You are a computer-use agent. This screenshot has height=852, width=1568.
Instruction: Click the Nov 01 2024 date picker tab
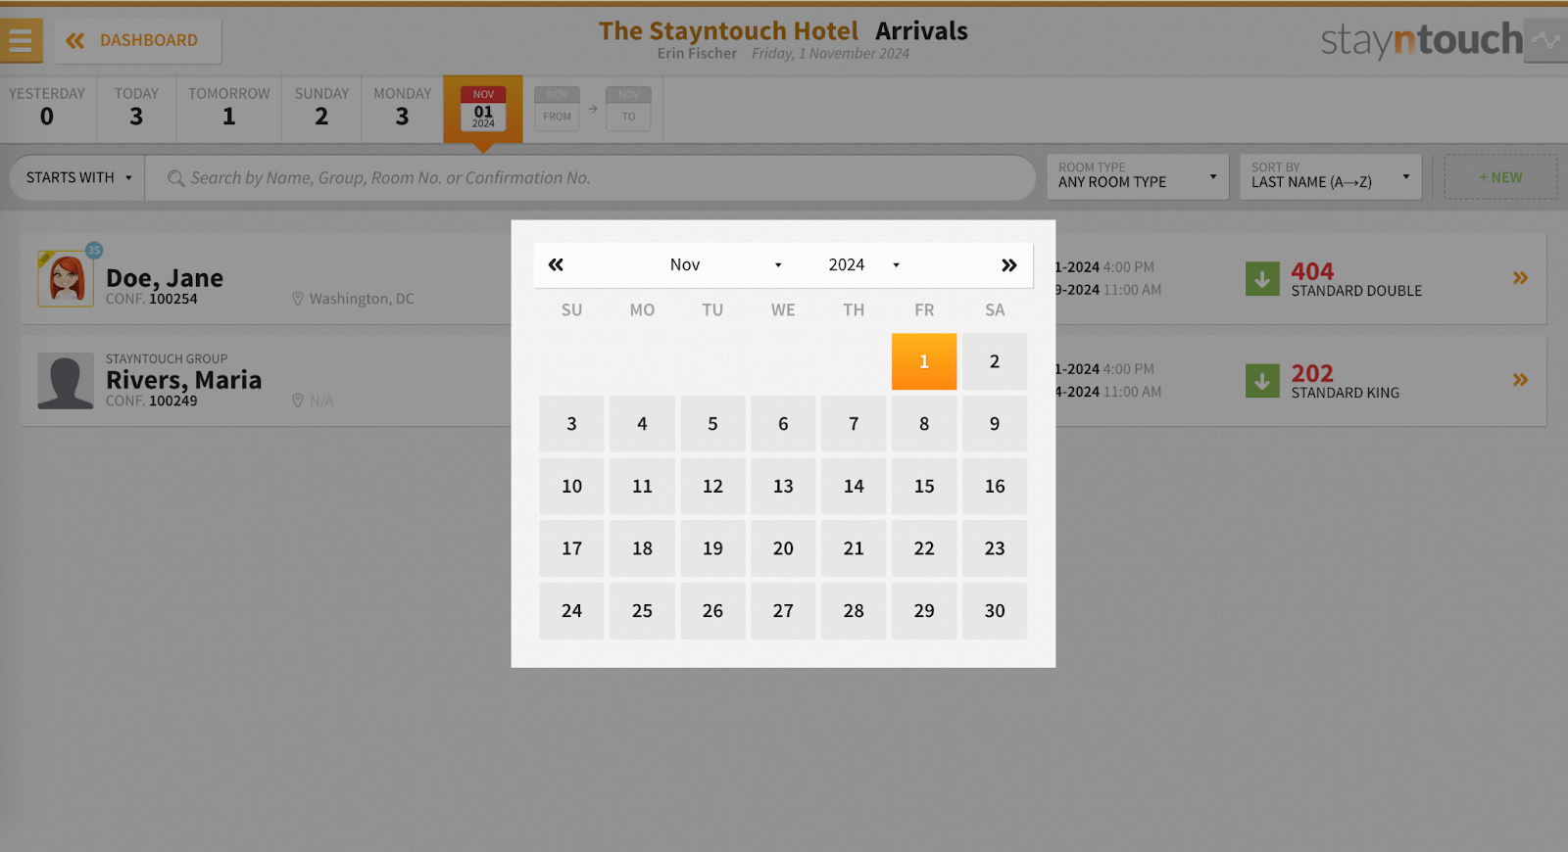(483, 109)
